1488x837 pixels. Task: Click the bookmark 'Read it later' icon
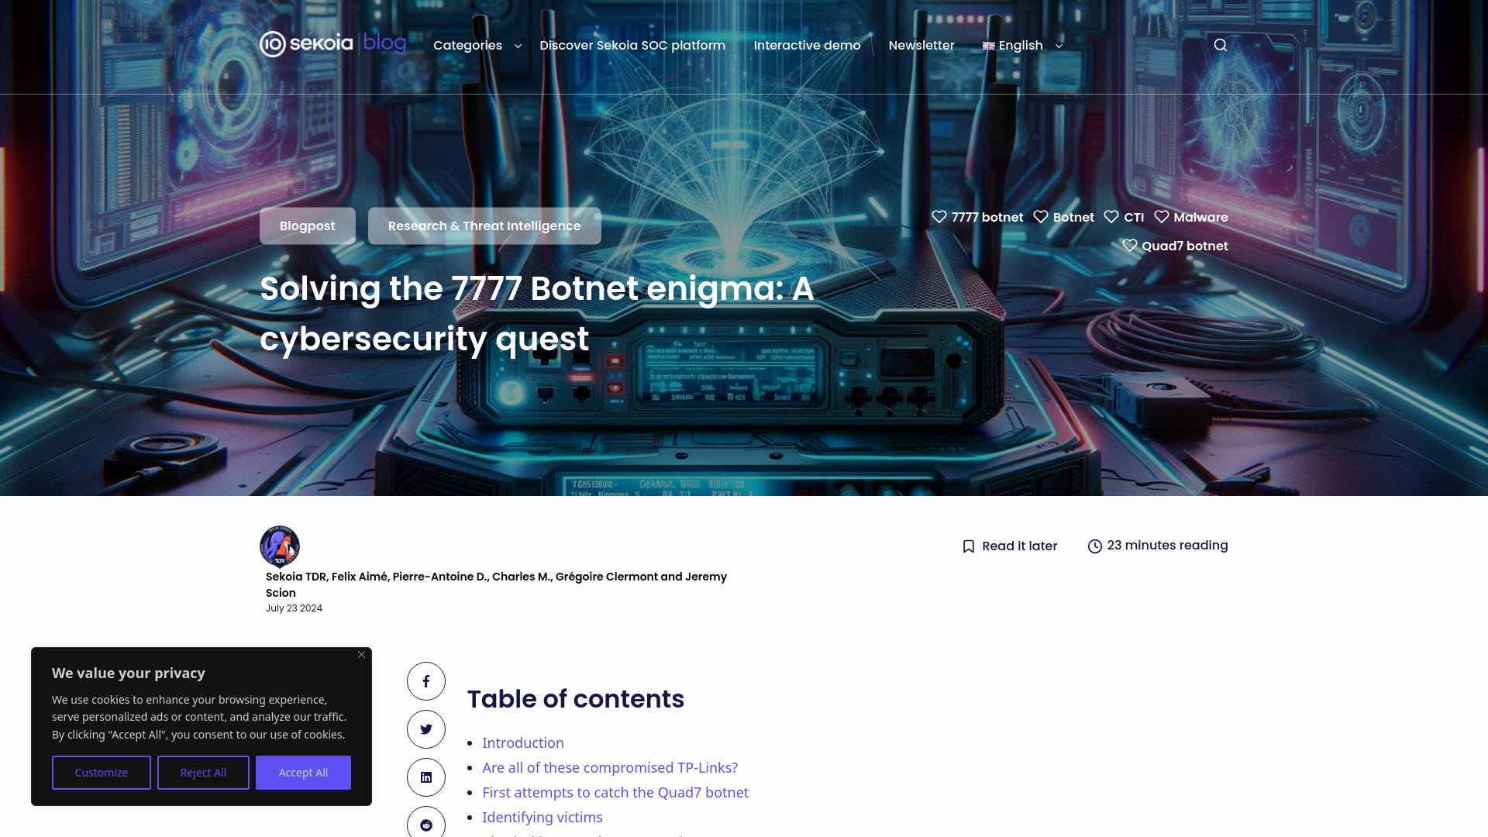pyautogui.click(x=968, y=546)
